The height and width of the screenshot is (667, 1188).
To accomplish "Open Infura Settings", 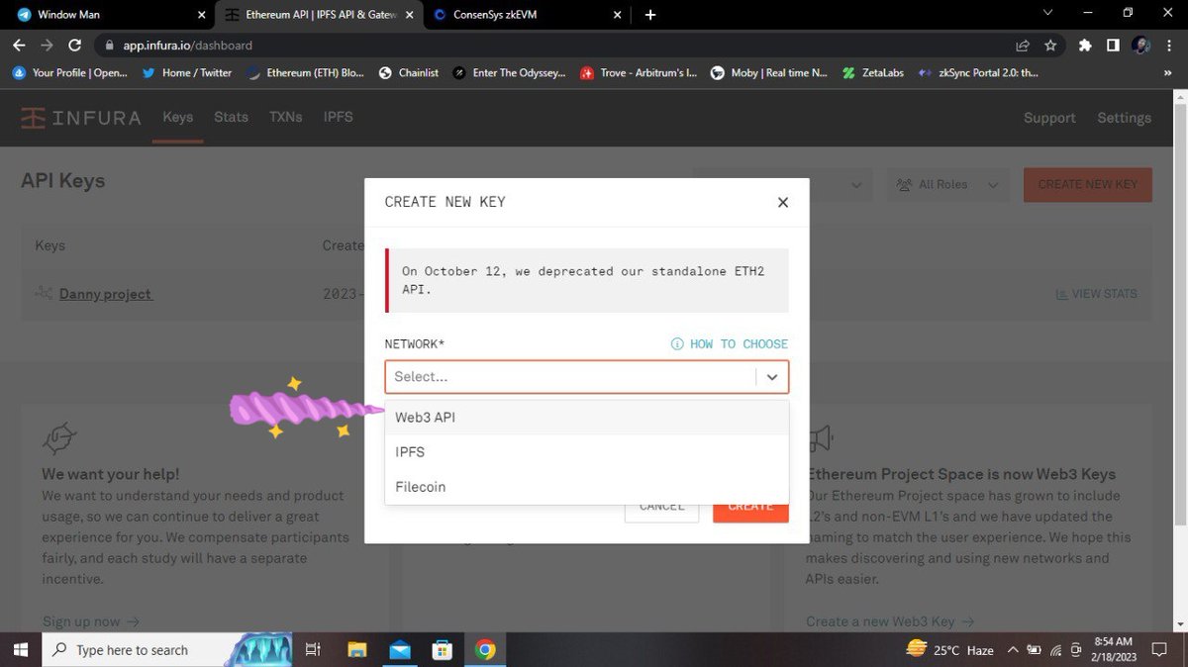I will click(1124, 118).
